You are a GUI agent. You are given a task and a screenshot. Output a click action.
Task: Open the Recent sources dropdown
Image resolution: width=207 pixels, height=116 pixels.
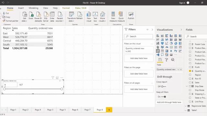(60, 17)
